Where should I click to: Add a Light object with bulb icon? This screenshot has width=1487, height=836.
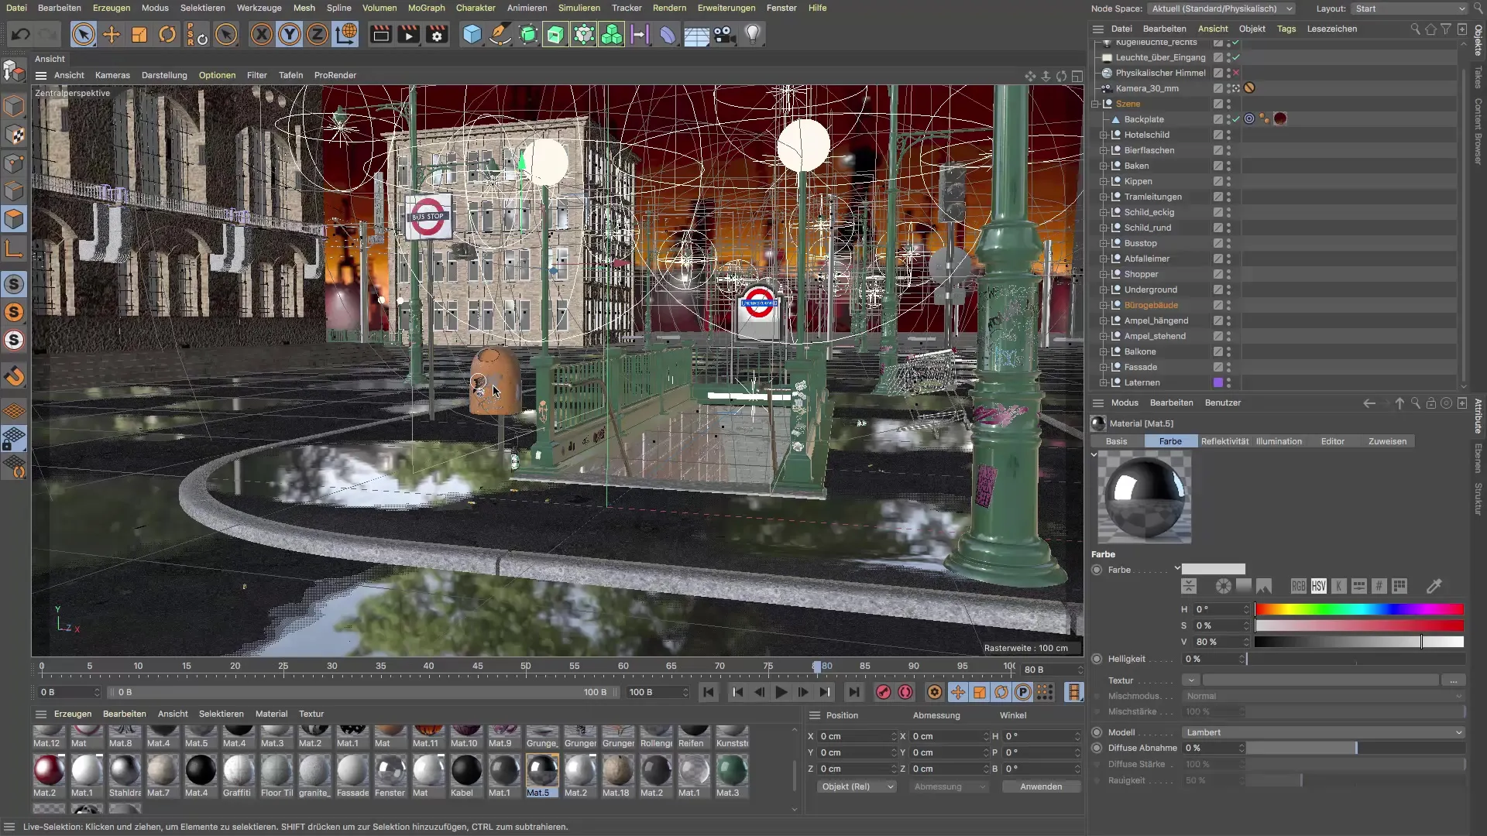tap(752, 35)
